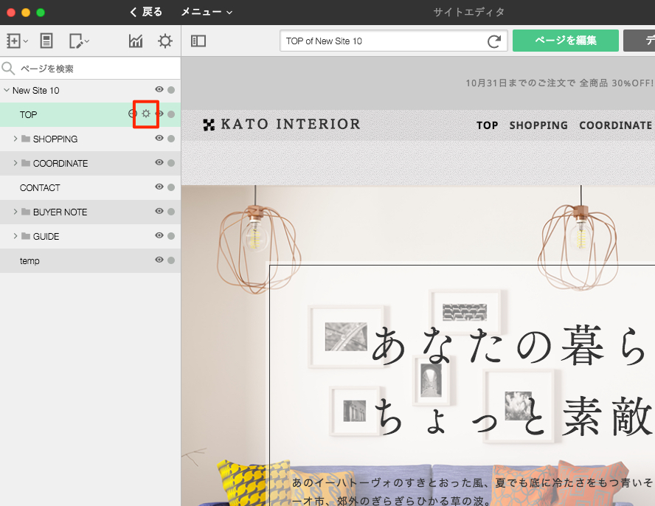The image size is (655, 506).
Task: Select the COORDINATE folder icon
Action: [26, 163]
